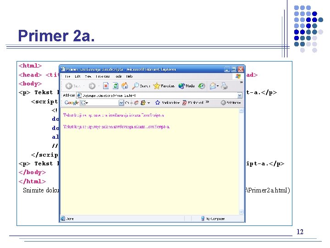
Task: Click the Back button in Internet Explorer
Action: pyautogui.click(x=73, y=86)
